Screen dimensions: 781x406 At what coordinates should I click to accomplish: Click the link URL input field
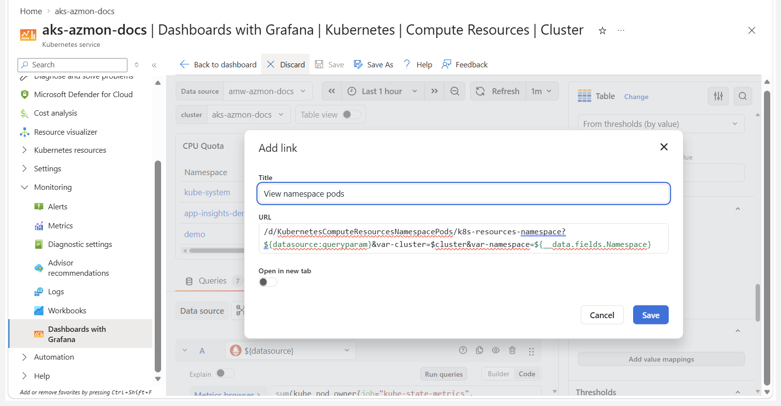(463, 238)
